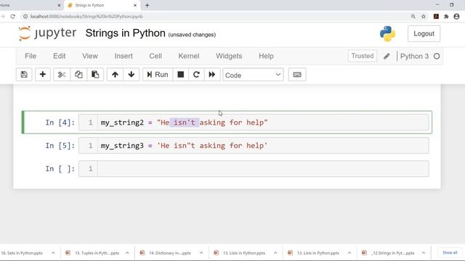The width and height of the screenshot is (465, 261).
Task: Open the File menu
Action: tap(31, 56)
